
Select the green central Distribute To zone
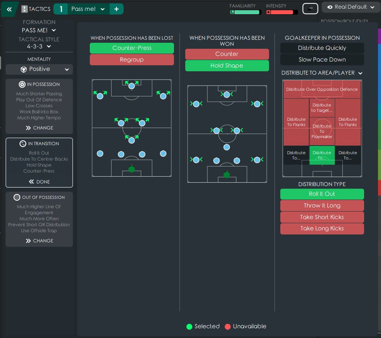322,155
